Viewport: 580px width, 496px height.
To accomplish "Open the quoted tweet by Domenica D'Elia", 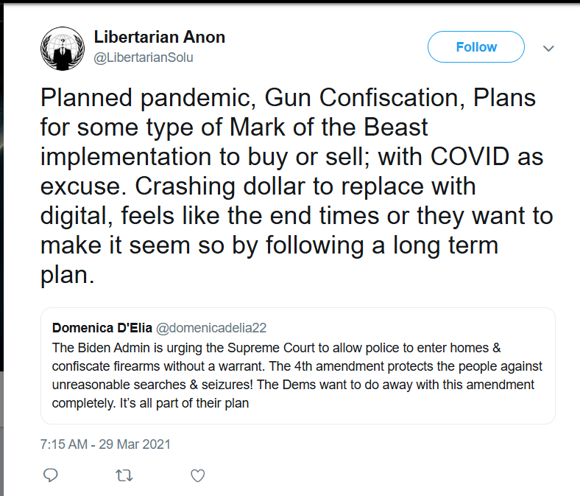I will pos(298,366).
